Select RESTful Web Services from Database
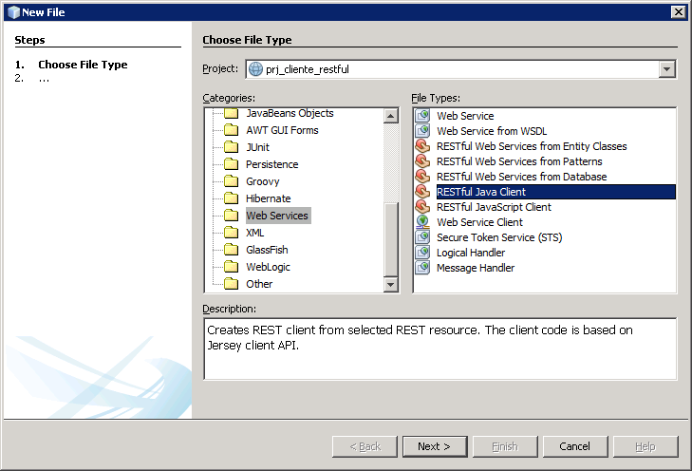This screenshot has height=471, width=692. point(521,177)
